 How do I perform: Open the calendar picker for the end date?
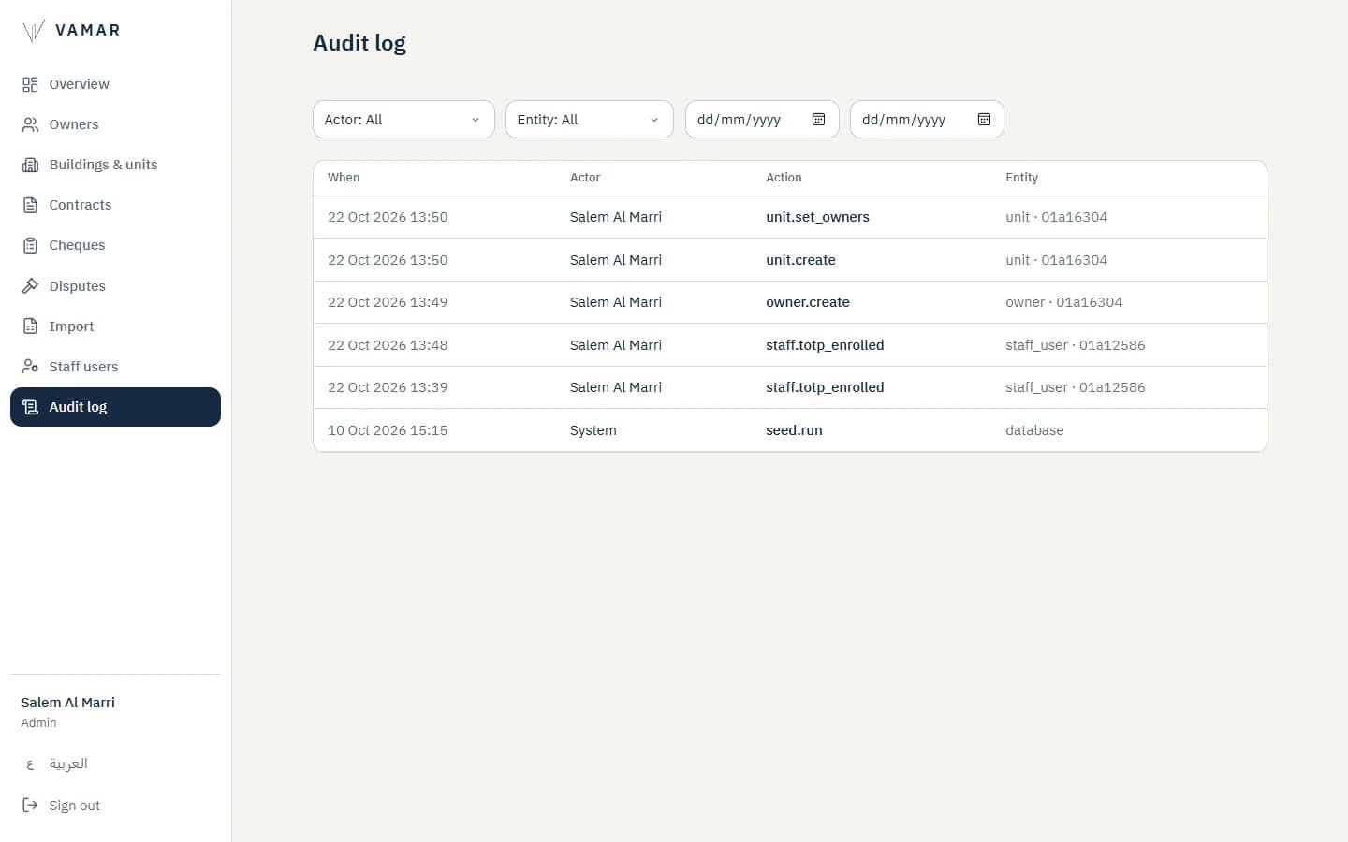(x=984, y=120)
